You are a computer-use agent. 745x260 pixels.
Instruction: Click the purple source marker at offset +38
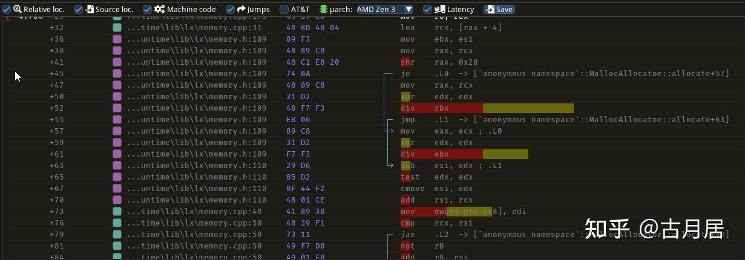click(117, 50)
